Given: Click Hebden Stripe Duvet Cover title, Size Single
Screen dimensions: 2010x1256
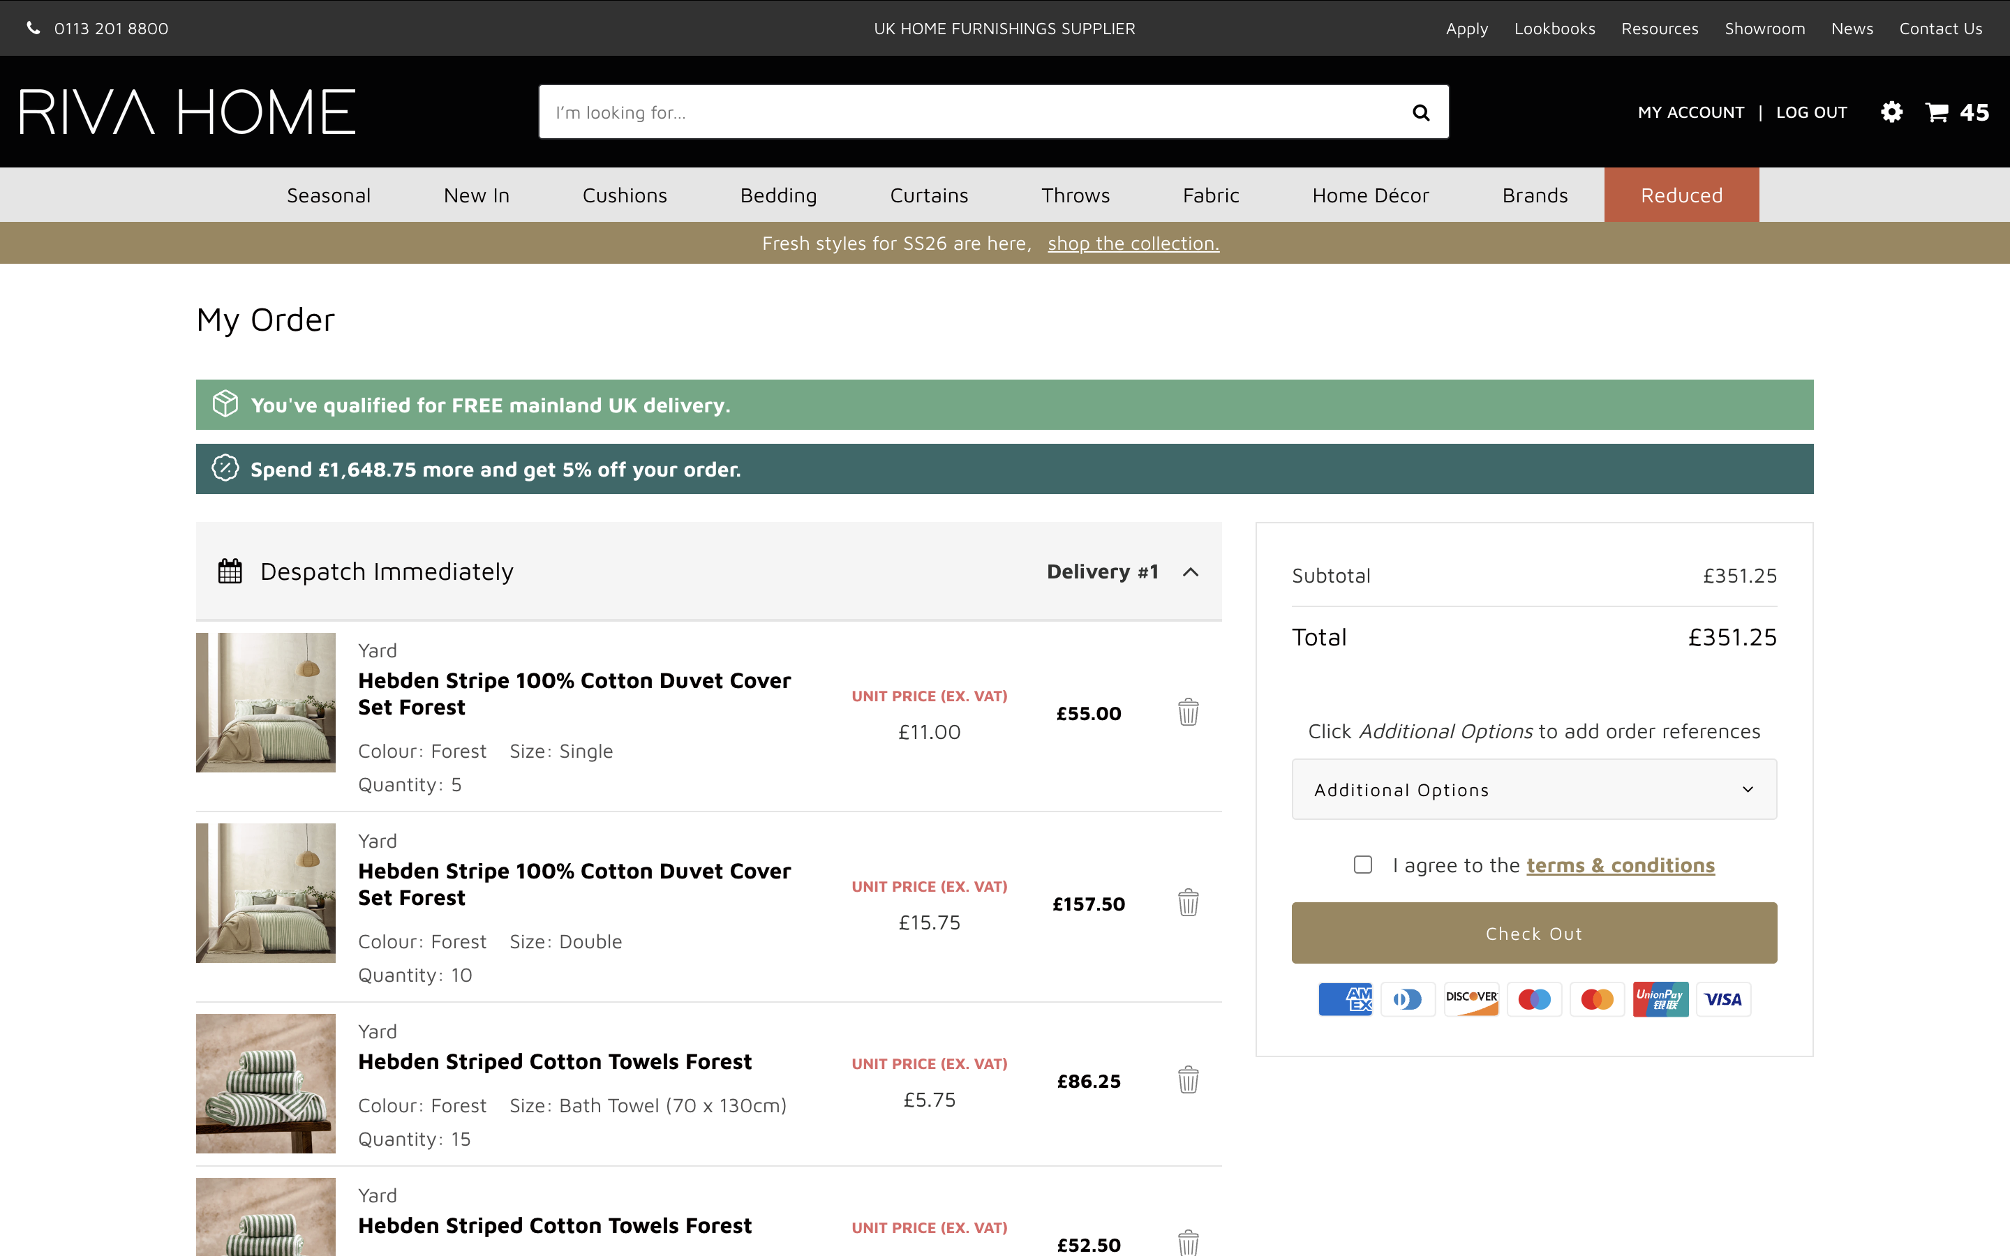Looking at the screenshot, I should [x=574, y=694].
